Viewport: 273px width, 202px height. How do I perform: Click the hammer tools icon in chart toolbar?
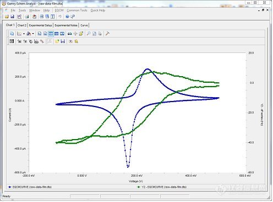[107, 34]
